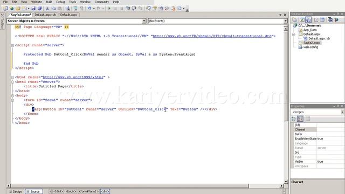The width and height of the screenshot is (345, 194).
Task: Click the New Web Site toolbar icon
Action: tap(6, 9)
